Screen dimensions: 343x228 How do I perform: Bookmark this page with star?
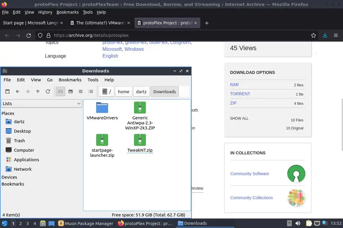pyautogui.click(x=314, y=35)
